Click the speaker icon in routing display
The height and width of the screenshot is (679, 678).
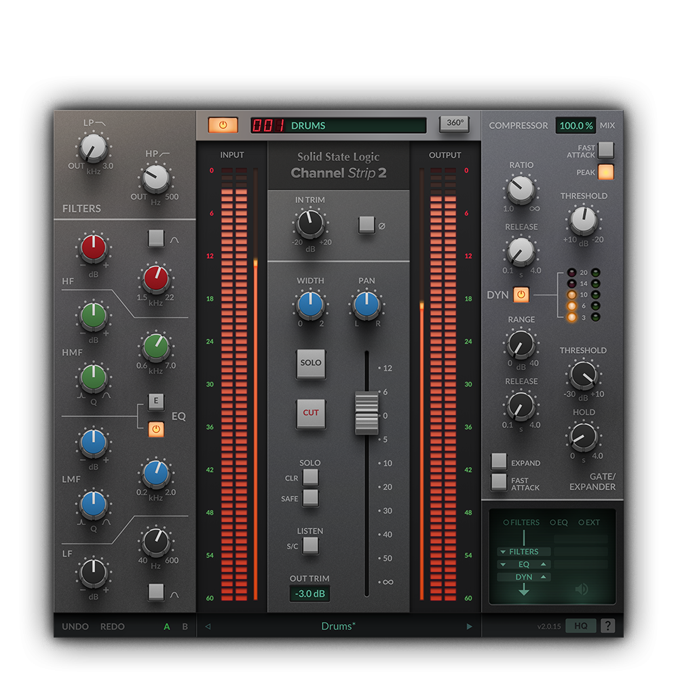(582, 589)
